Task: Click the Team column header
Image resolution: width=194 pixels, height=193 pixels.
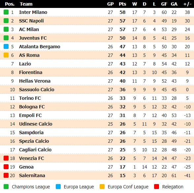Action: click(26, 4)
